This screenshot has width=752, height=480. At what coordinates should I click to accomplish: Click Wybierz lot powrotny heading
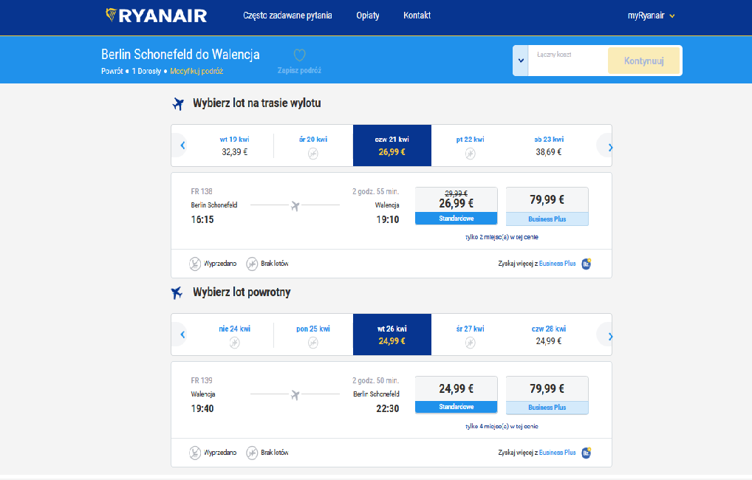(242, 292)
